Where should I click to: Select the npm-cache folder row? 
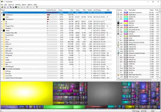click(56, 49)
